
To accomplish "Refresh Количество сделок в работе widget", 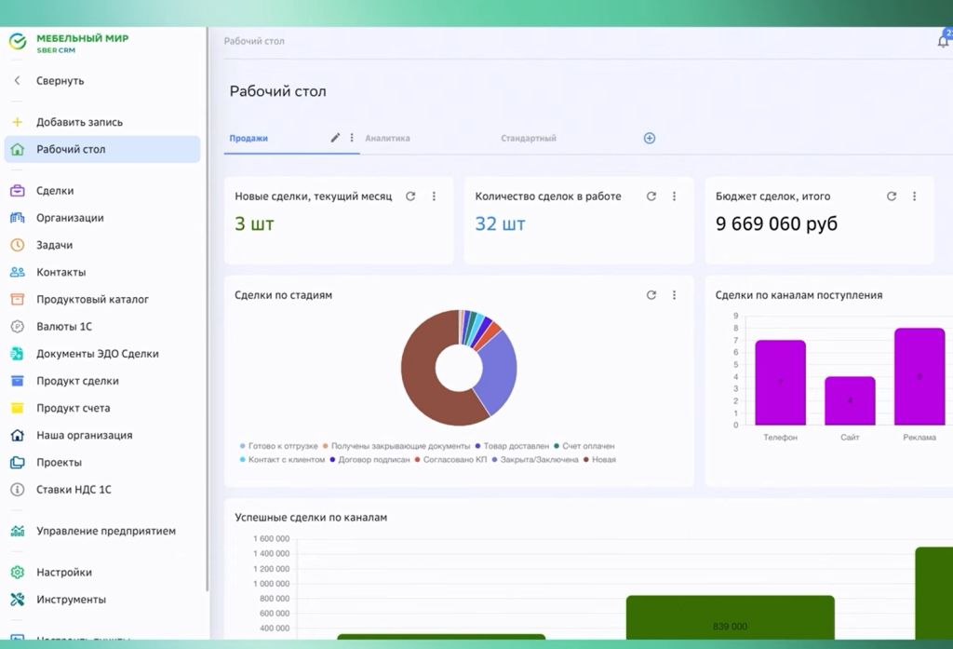I will pos(651,196).
